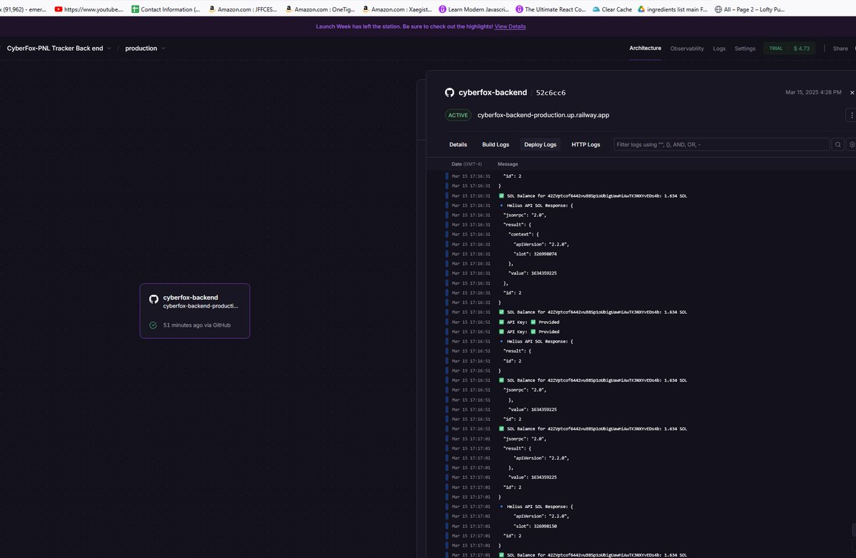This screenshot has width=856, height=558.
Task: Close the cyberfox-backend panel
Action: pyautogui.click(x=852, y=93)
